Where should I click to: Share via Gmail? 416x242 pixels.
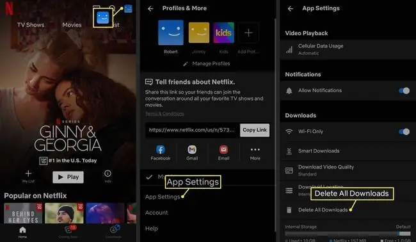point(192,153)
